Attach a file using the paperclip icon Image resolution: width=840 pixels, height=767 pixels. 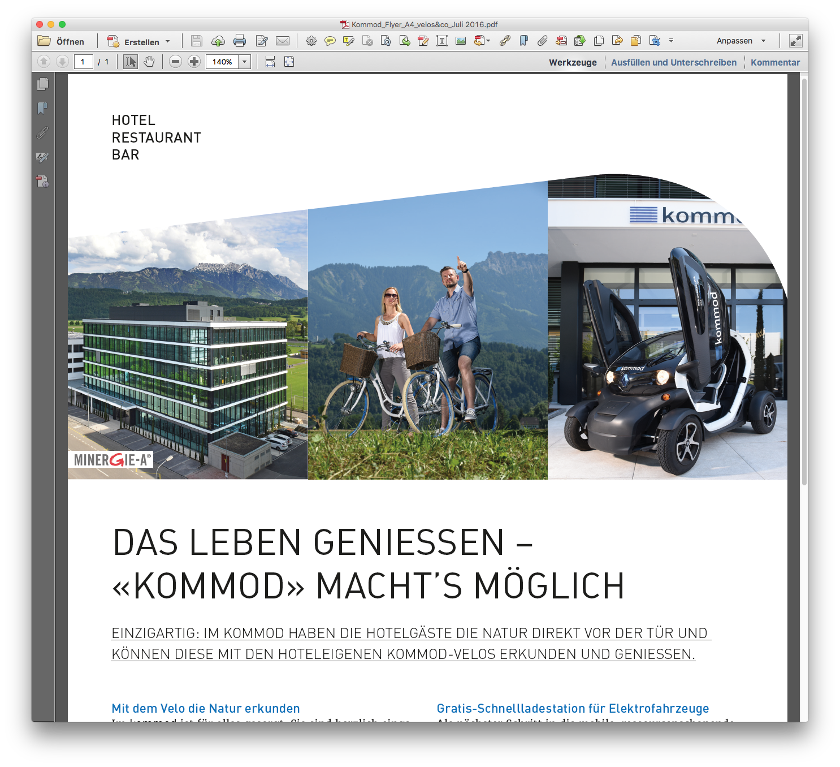(543, 41)
